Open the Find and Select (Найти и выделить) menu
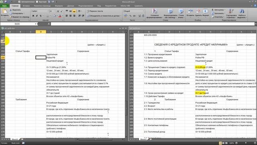This screenshot has height=145, width=257. pos(241,13)
